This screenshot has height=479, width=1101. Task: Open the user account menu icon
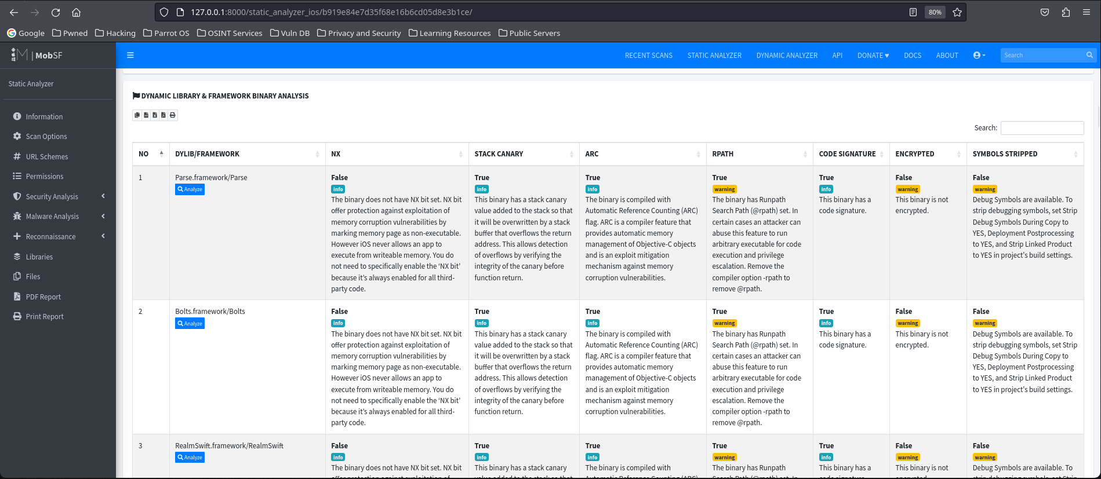tap(979, 56)
